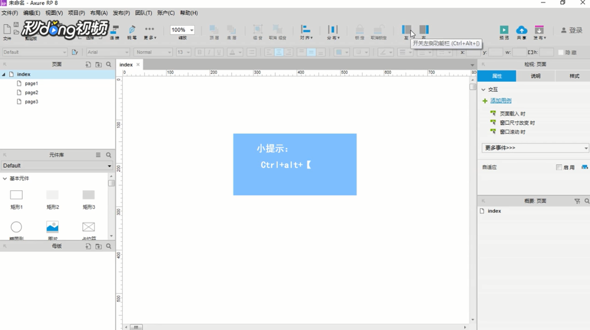Screen dimensions: 590x330
Task: Click the Group icon
Action: 258,30
